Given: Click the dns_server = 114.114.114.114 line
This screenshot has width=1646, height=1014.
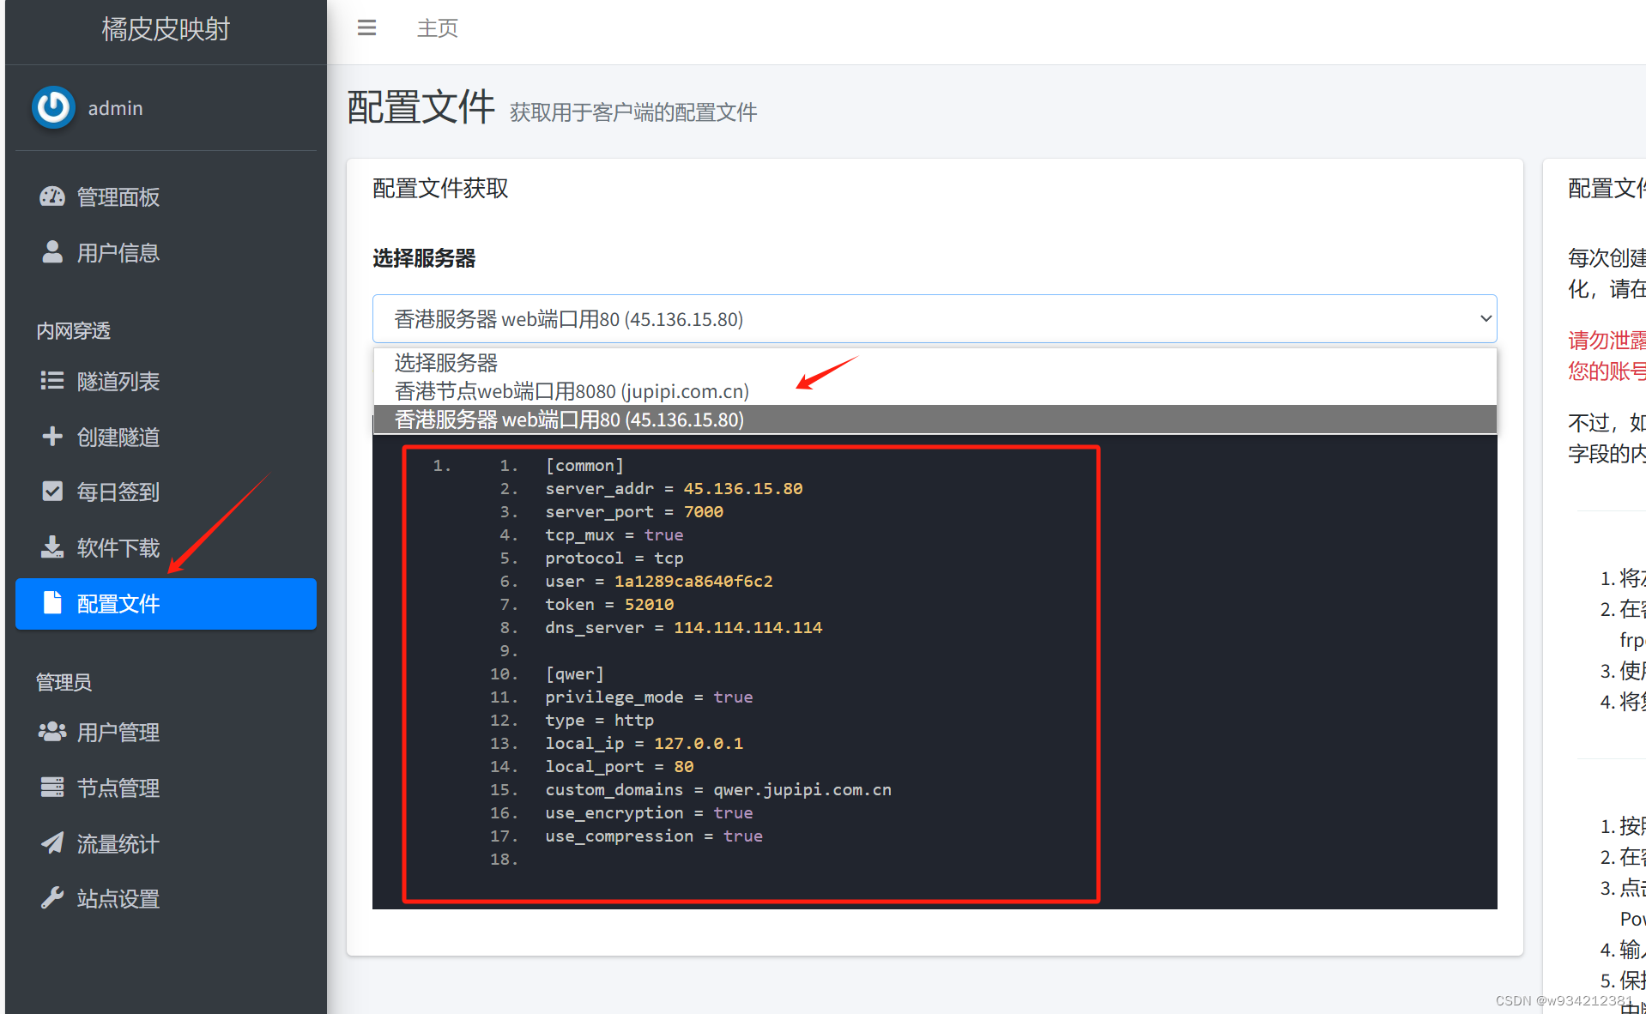Looking at the screenshot, I should [x=683, y=627].
